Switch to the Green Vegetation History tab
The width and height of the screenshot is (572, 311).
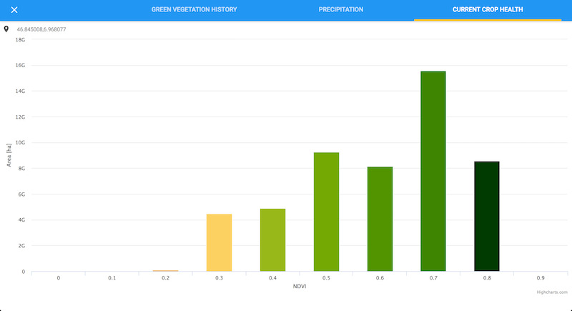(194, 10)
